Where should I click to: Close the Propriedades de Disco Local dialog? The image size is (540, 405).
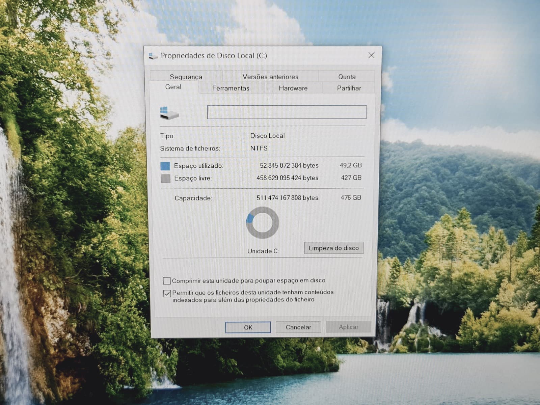(x=371, y=55)
